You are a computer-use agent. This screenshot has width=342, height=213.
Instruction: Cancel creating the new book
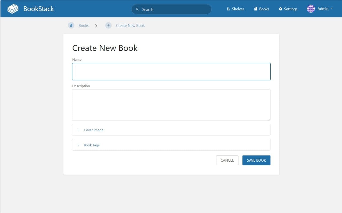point(227,160)
